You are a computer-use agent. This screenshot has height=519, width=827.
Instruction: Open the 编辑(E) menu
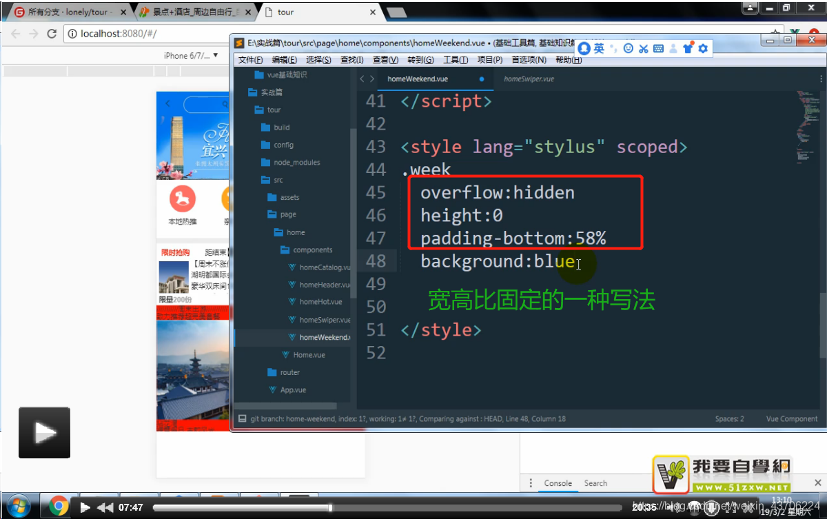pos(284,60)
